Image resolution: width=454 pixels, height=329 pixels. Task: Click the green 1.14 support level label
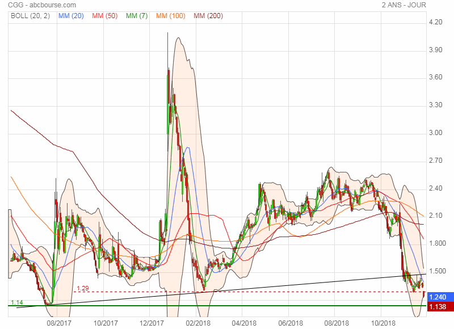tap(17, 302)
